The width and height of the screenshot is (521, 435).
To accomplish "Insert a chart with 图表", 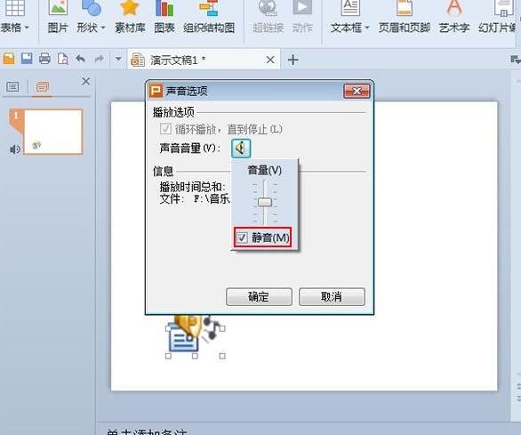I will click(x=164, y=8).
